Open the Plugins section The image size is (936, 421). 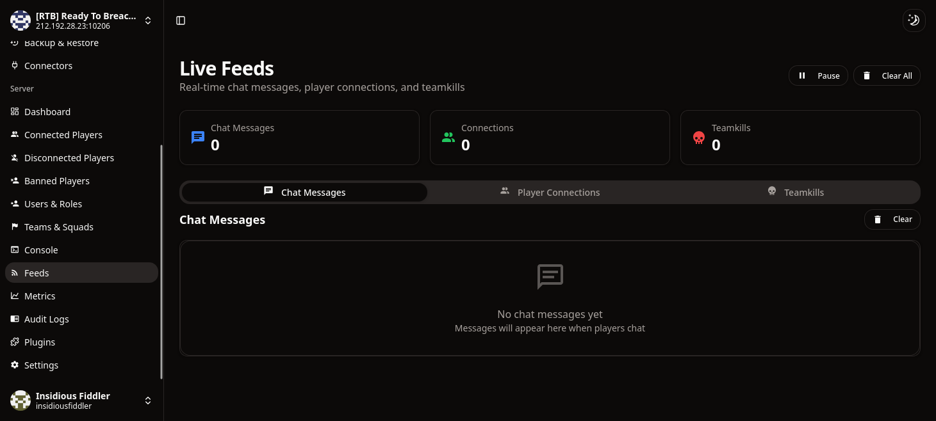(x=40, y=342)
